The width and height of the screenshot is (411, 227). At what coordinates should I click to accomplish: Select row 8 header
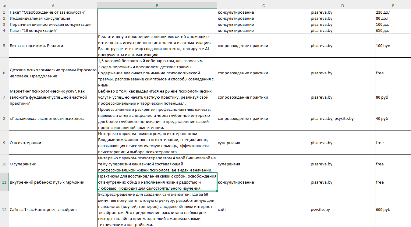coord(4,118)
